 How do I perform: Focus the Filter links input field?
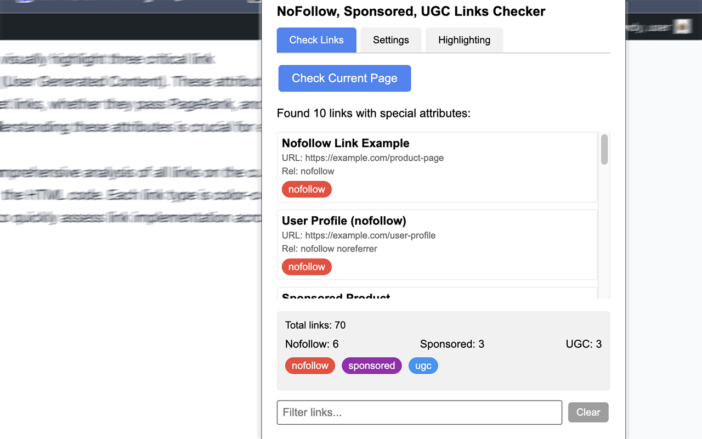click(419, 412)
